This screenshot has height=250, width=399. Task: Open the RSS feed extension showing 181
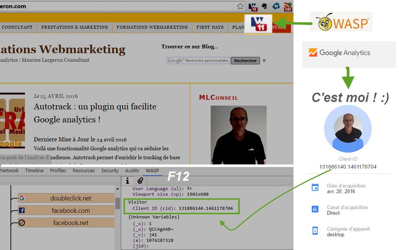[288, 7]
